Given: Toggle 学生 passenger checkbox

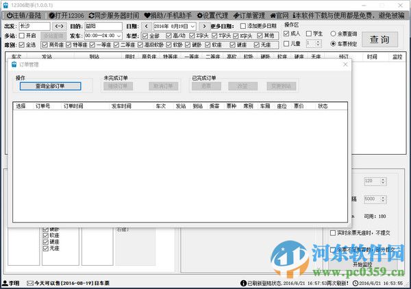Looking at the screenshot, I should [309, 34].
